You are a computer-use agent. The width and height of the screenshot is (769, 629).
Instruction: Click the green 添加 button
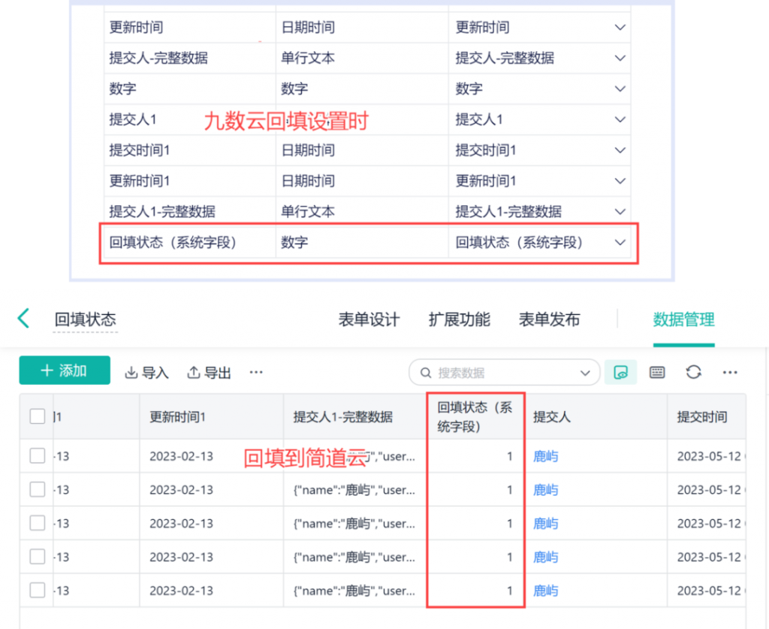click(x=65, y=371)
